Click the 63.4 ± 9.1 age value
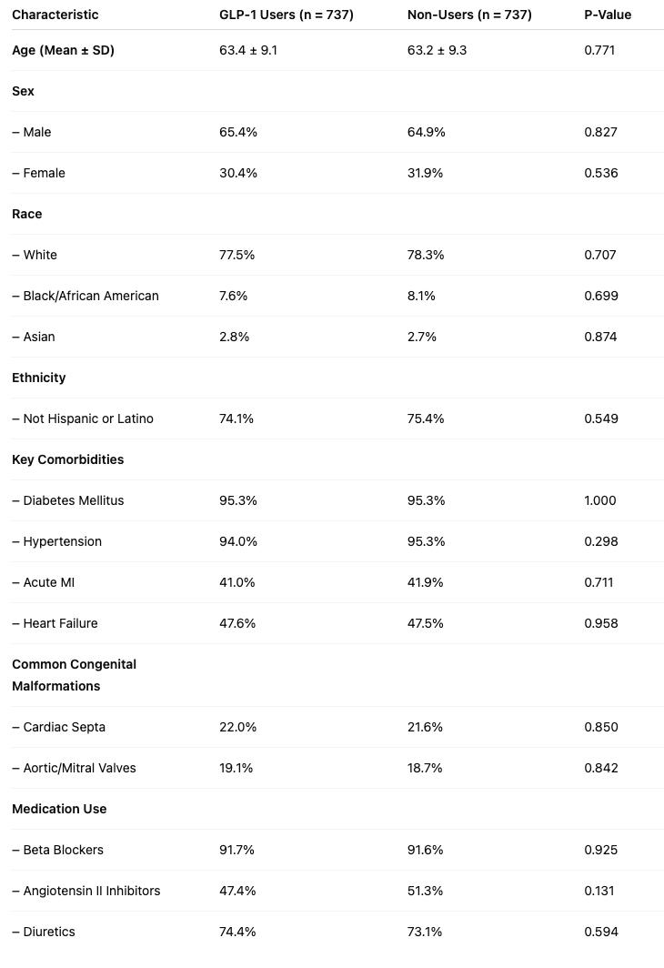The image size is (664, 968). 248,50
